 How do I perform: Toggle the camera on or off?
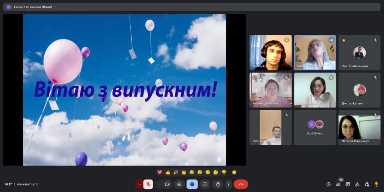click(x=167, y=184)
